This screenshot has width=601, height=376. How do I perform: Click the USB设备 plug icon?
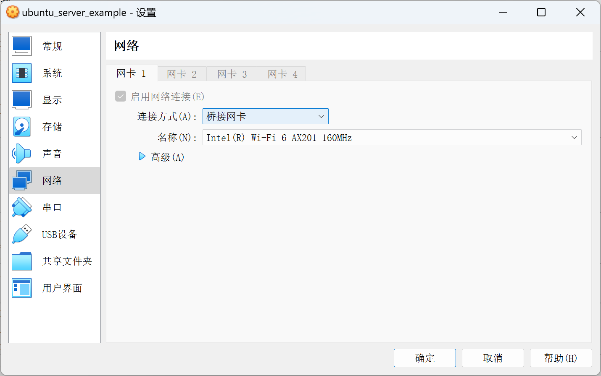[x=22, y=234]
